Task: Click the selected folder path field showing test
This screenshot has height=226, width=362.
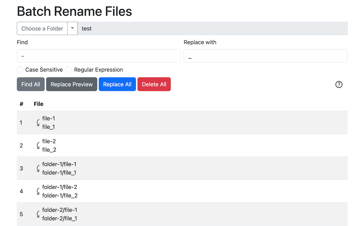Action: (x=212, y=29)
